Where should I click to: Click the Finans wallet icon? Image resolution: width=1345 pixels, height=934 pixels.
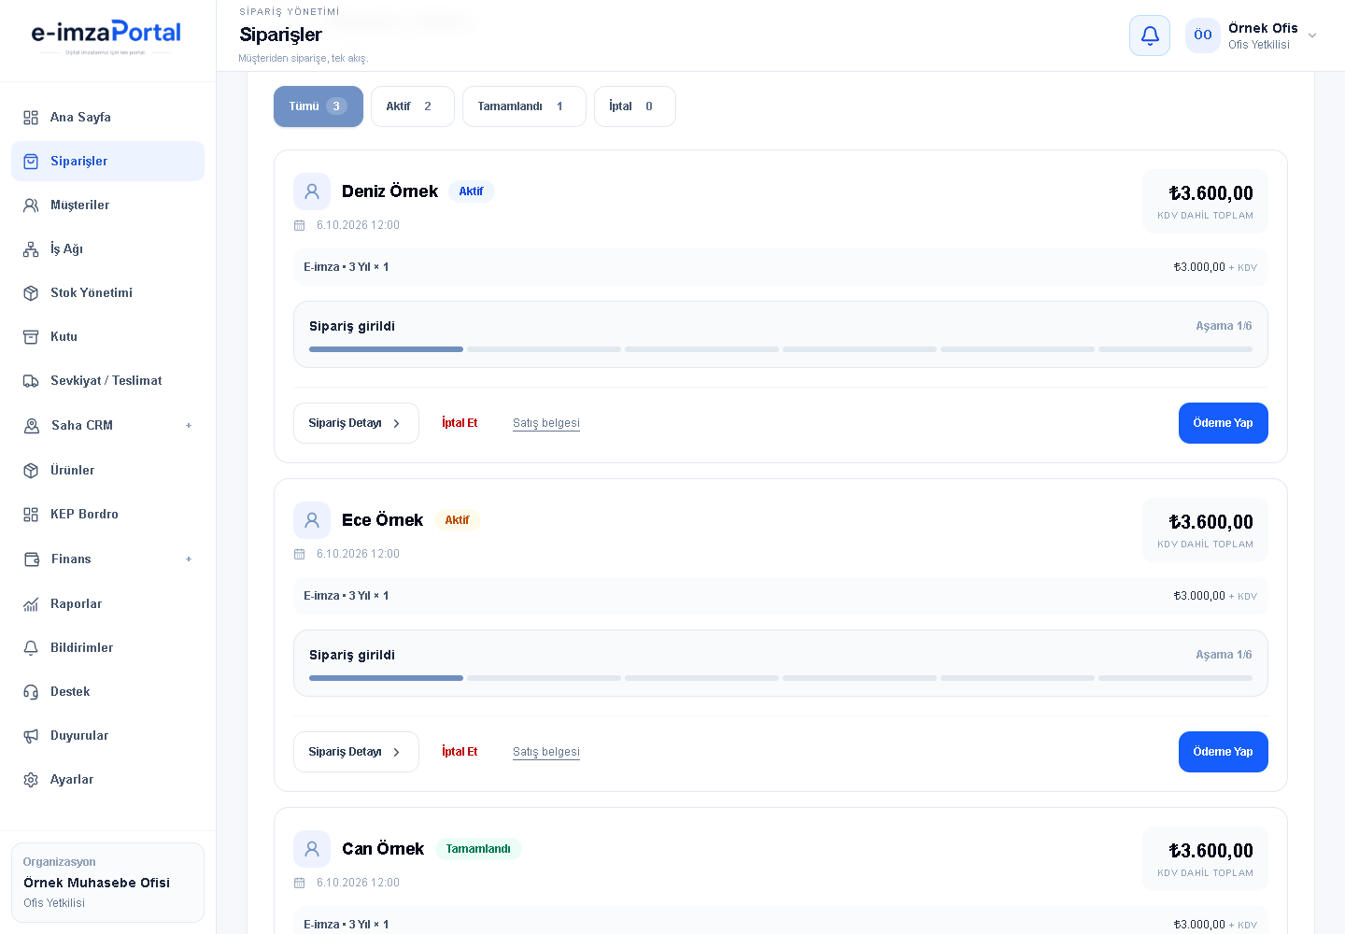point(32,559)
